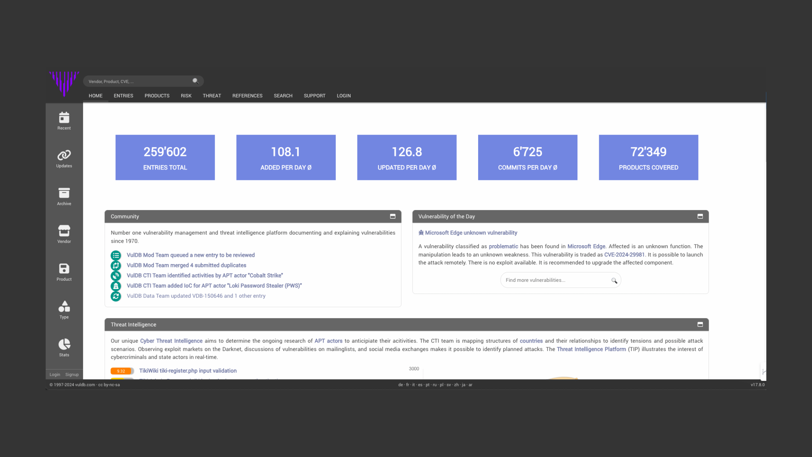The height and width of the screenshot is (457, 812).
Task: Switch language to fr in footer
Action: [407, 385]
